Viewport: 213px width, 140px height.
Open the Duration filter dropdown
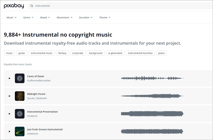86,18
